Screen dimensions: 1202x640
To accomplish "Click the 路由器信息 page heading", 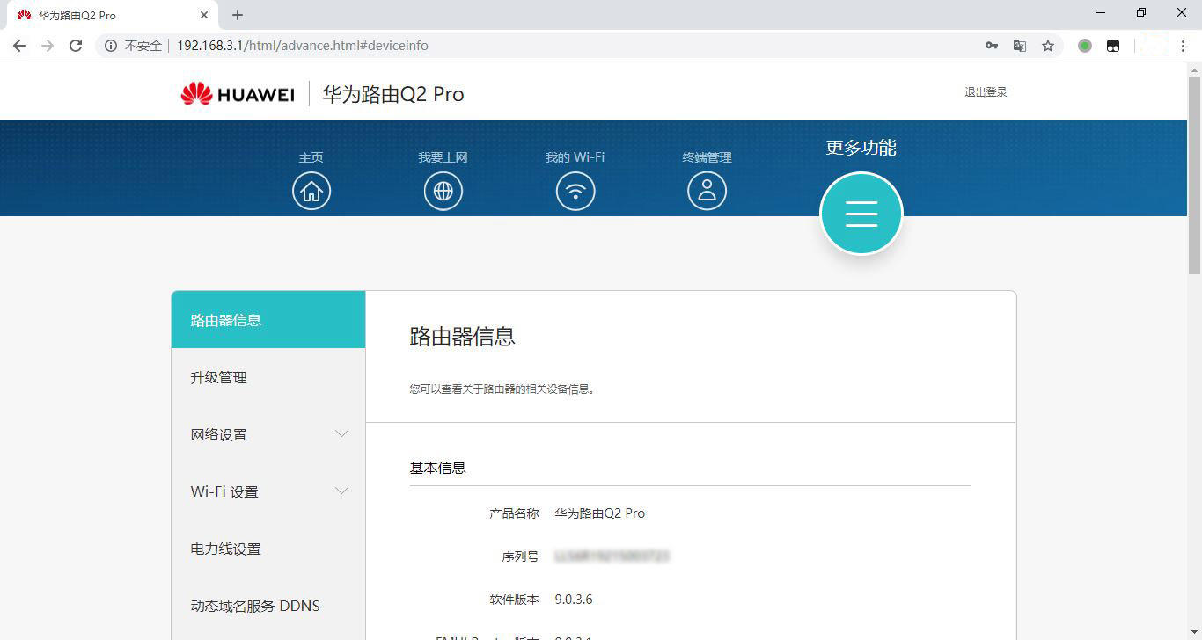I will pos(462,337).
